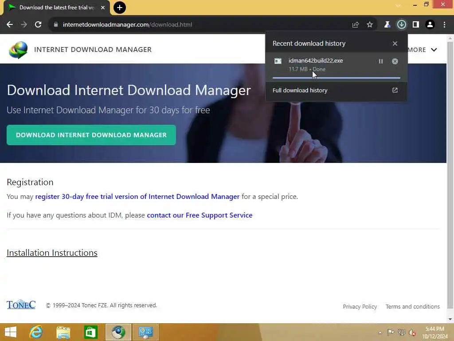Click the download progress bar
The image size is (454, 341).
click(337, 78)
